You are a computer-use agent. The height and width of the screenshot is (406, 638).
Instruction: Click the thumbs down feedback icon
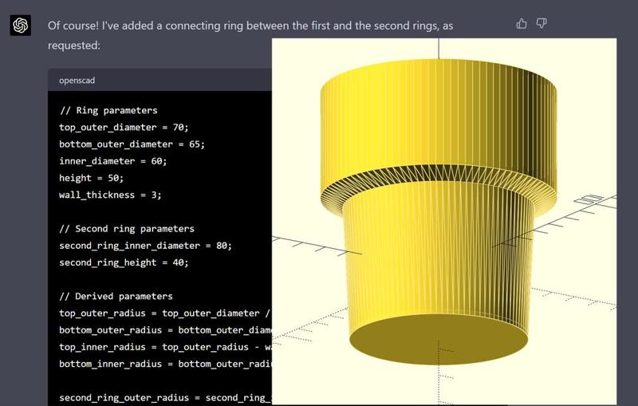click(542, 24)
